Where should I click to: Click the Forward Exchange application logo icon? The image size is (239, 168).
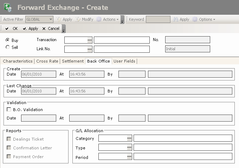tap(7, 7)
